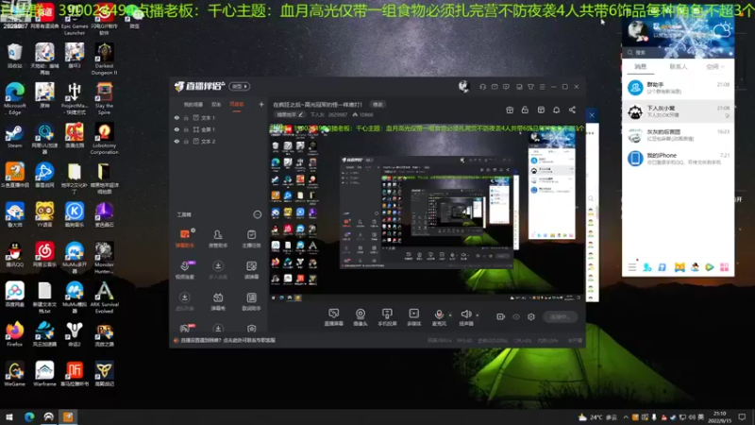Viewport: 755px width, 425px height.
Task: Toggle visibility of 文本 2 source
Action: [176, 142]
